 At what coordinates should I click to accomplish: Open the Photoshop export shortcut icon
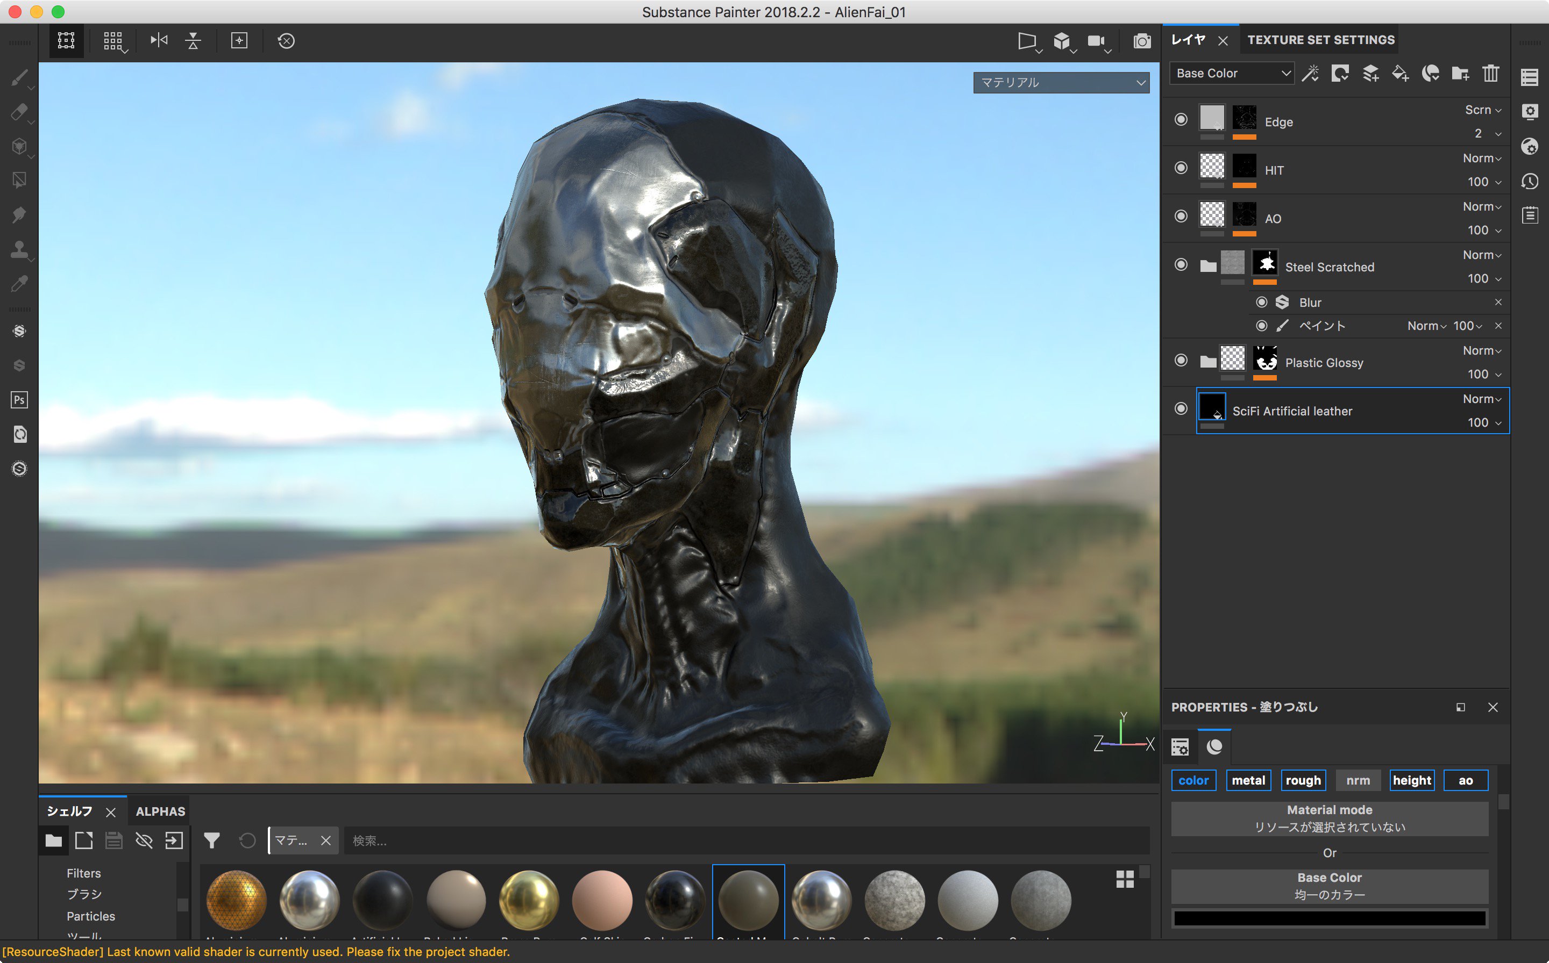tap(19, 399)
